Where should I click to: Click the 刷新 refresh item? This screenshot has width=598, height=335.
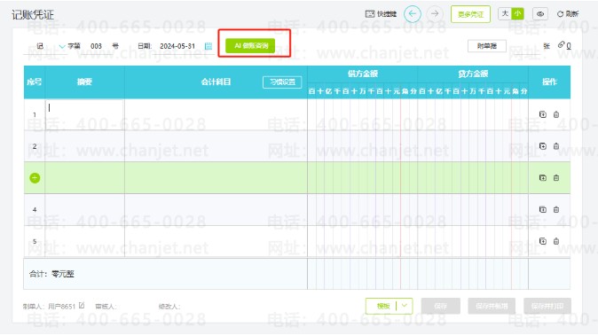point(568,14)
